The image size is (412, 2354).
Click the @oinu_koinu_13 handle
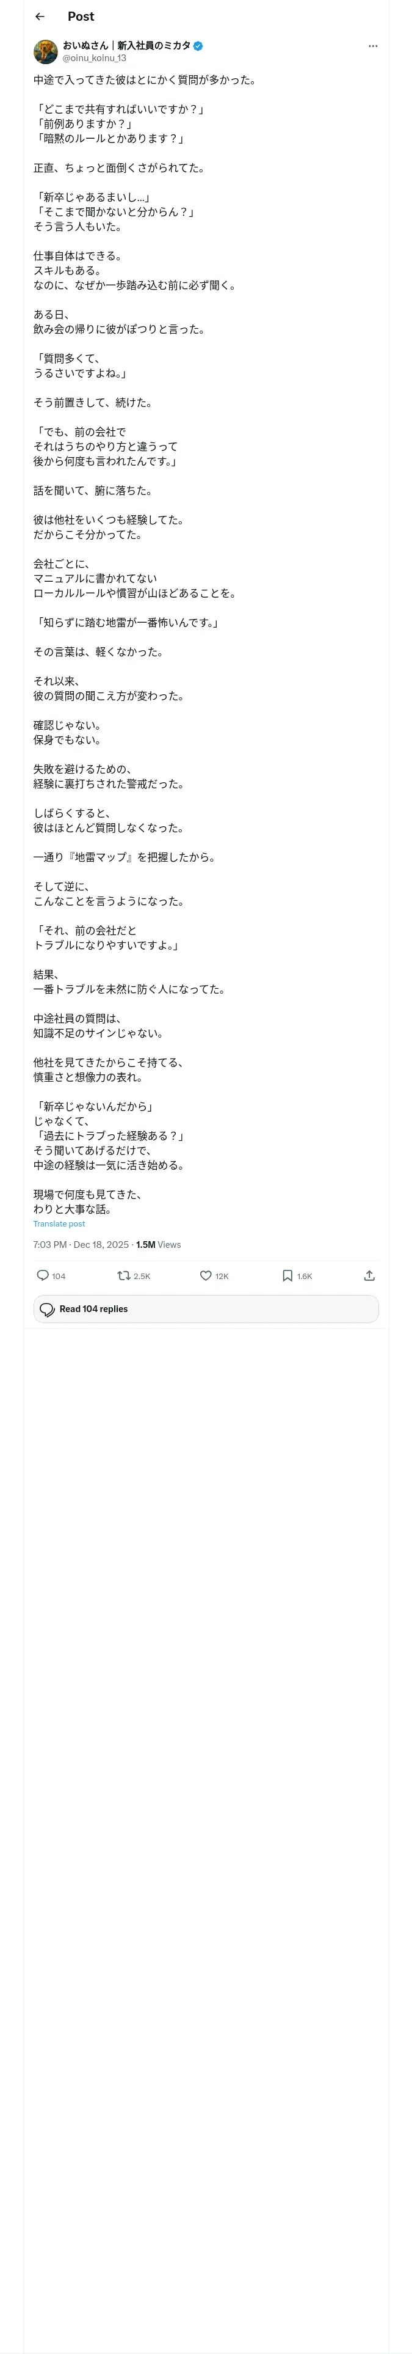coord(94,57)
